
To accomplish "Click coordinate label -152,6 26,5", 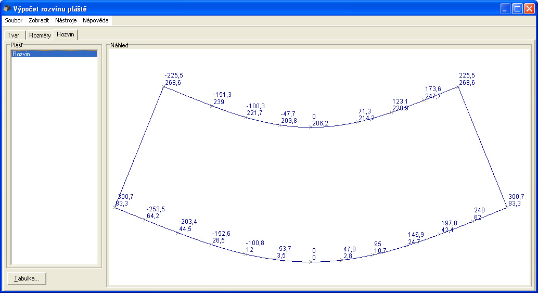I will [221, 237].
